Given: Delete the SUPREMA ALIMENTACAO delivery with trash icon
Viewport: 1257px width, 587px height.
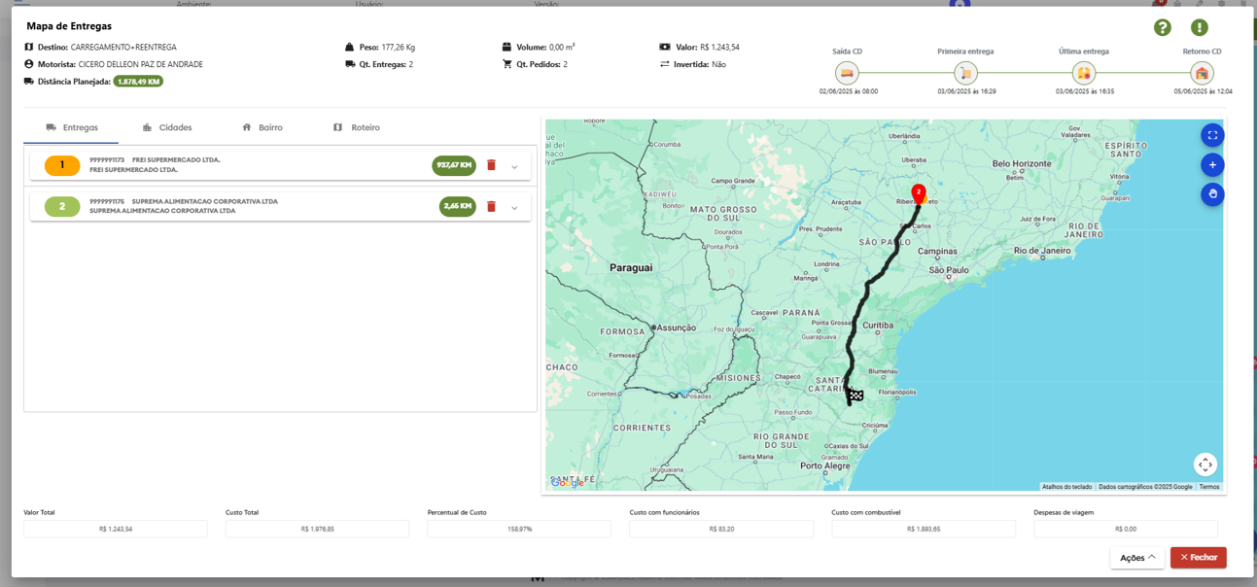Looking at the screenshot, I should [491, 206].
